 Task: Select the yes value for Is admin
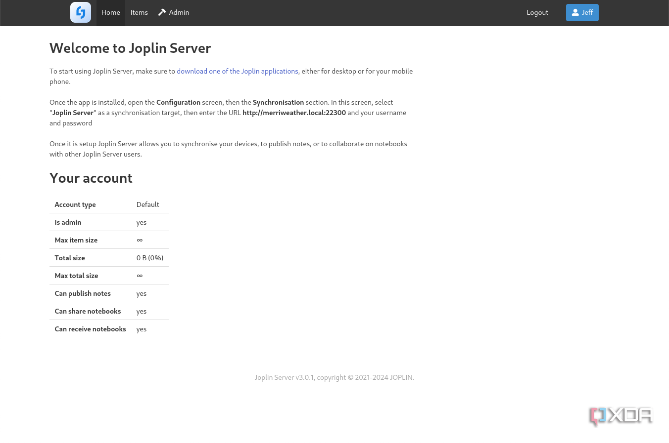click(x=142, y=222)
